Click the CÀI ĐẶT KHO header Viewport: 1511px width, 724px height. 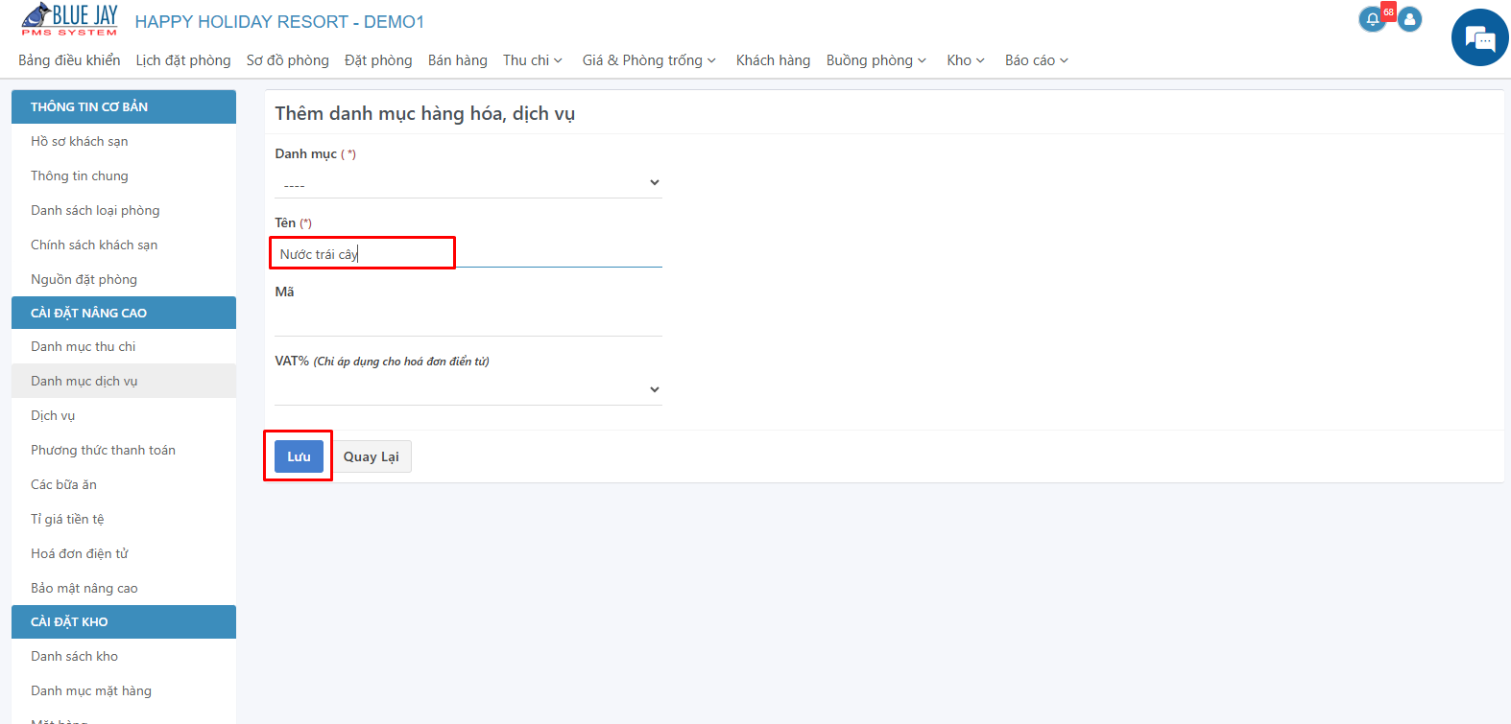[x=124, y=621]
